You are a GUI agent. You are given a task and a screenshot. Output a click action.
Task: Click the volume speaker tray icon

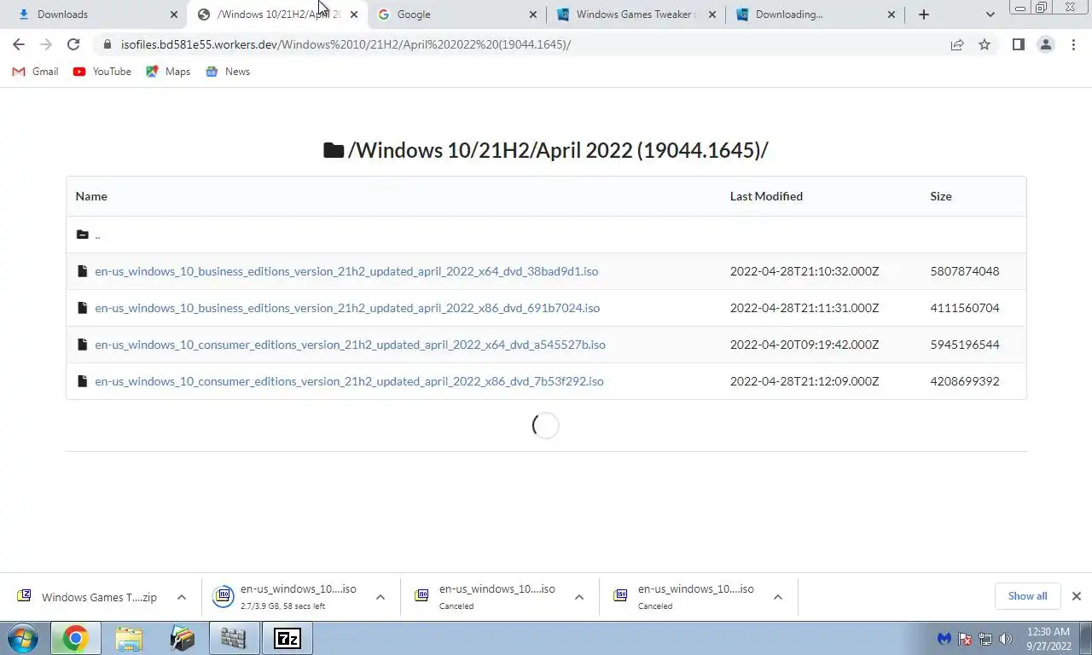pos(1006,638)
